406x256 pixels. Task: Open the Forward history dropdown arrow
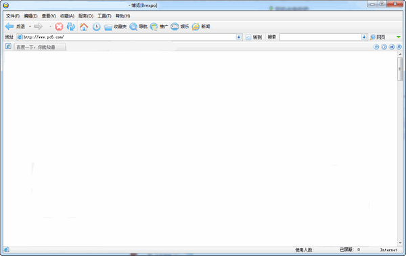click(x=50, y=26)
